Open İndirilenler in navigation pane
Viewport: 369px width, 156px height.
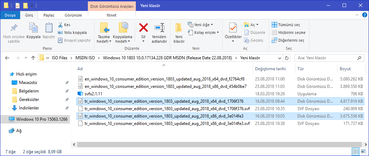29,108
